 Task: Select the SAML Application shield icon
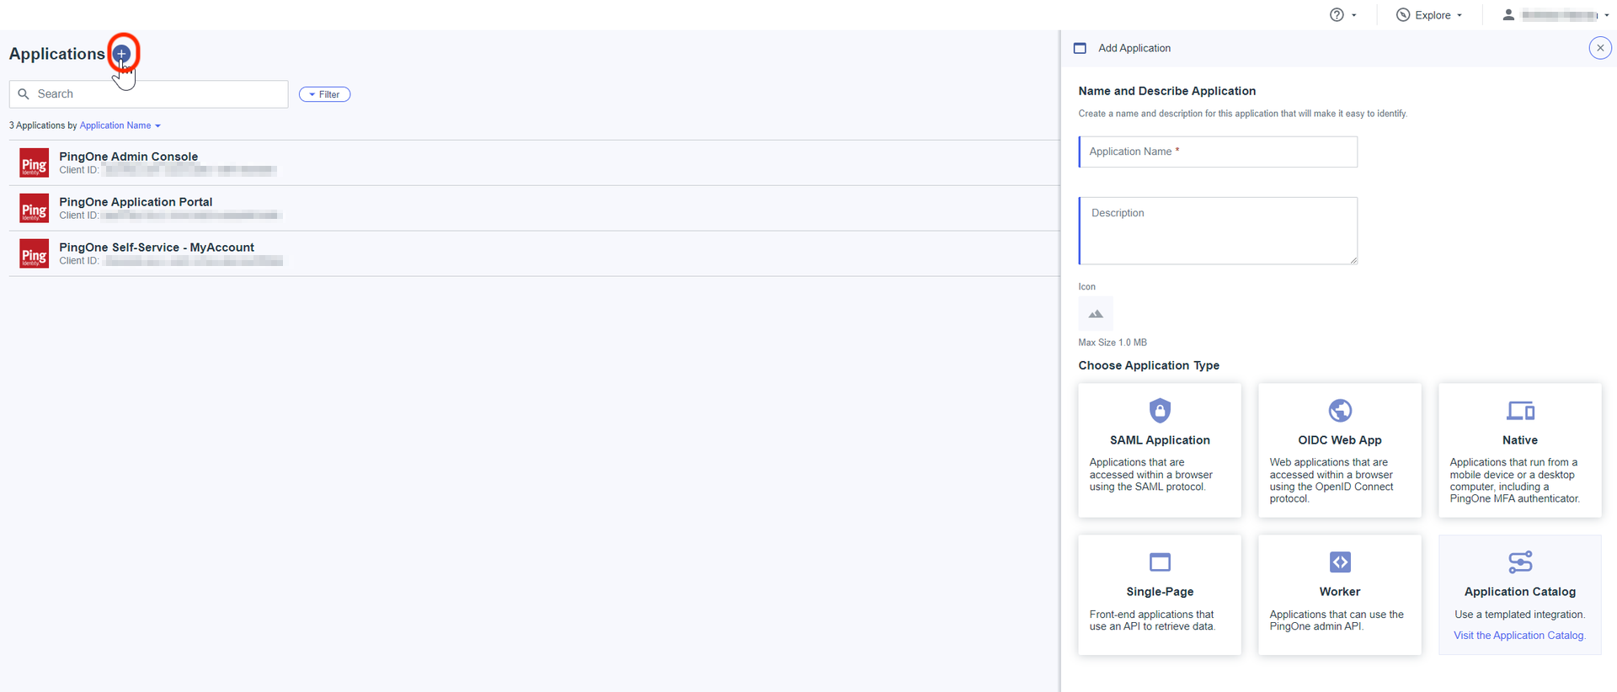click(1160, 411)
